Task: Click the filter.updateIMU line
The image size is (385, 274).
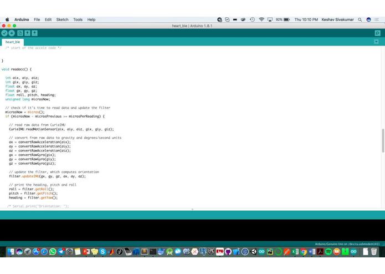Action: point(48,176)
